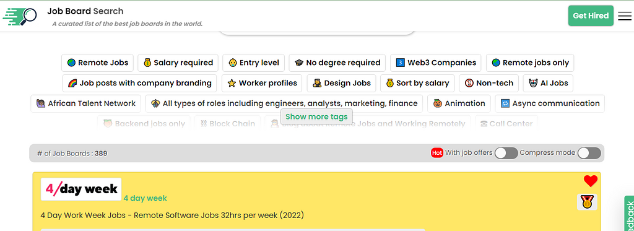Image resolution: width=634 pixels, height=231 pixels.
Task: Choose the Sort by salary tag
Action: [x=417, y=83]
